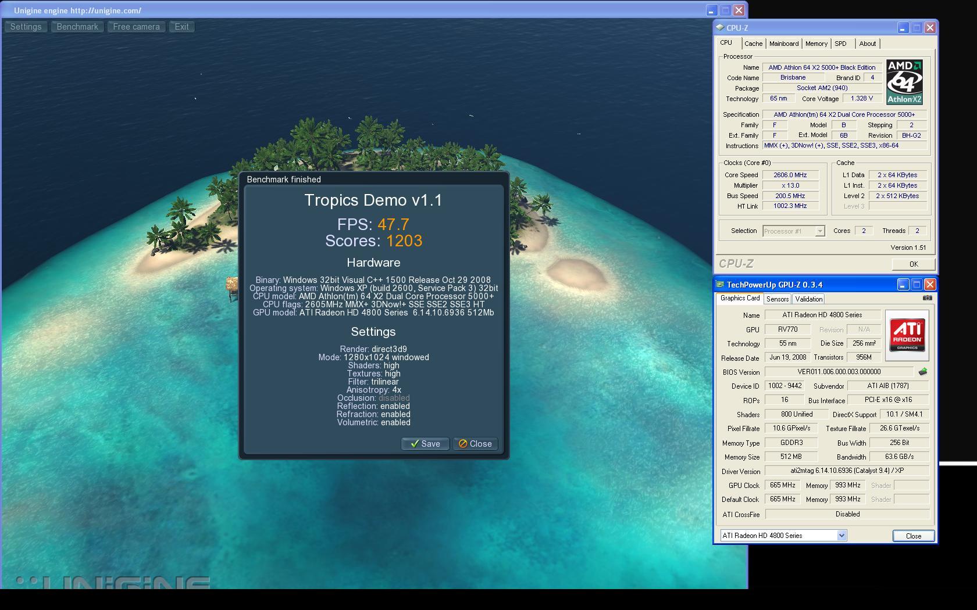Click the GPU-Z title bar icon
This screenshot has height=610, width=977.
pyautogui.click(x=720, y=284)
